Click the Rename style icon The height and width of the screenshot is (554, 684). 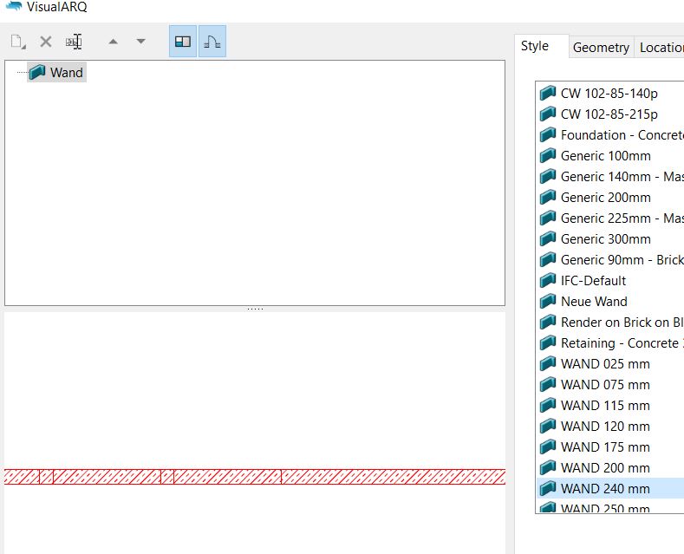tap(74, 42)
